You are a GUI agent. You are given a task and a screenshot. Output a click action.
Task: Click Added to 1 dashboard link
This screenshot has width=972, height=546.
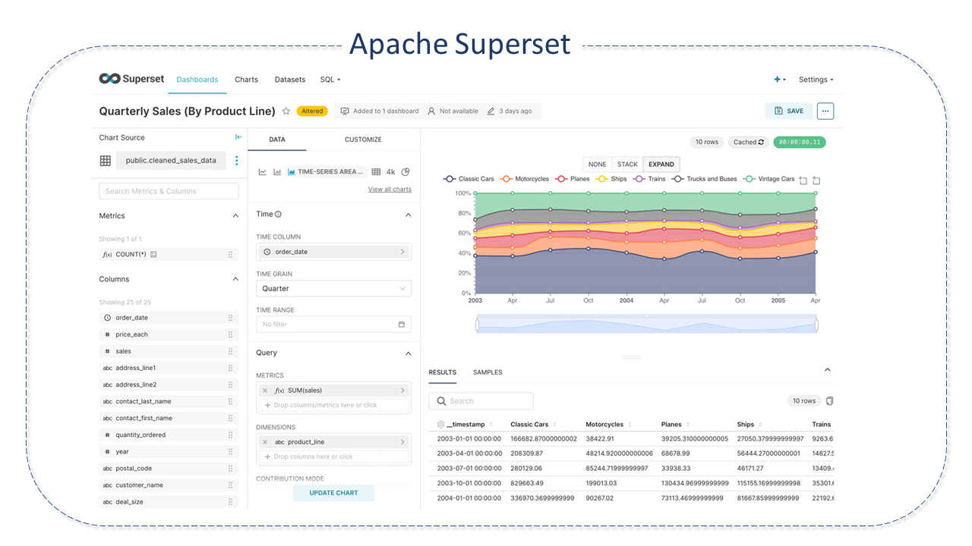point(380,111)
